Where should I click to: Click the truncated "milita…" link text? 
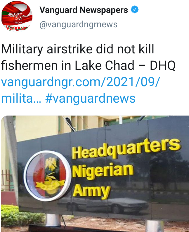21,98
